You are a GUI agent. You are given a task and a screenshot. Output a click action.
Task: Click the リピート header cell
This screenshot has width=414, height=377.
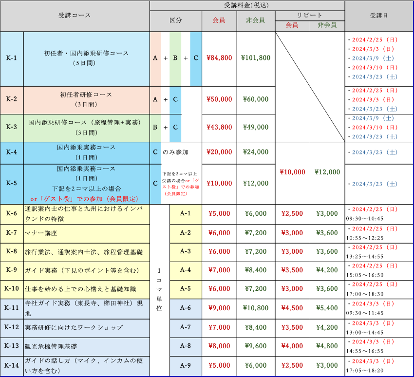pyautogui.click(x=310, y=16)
